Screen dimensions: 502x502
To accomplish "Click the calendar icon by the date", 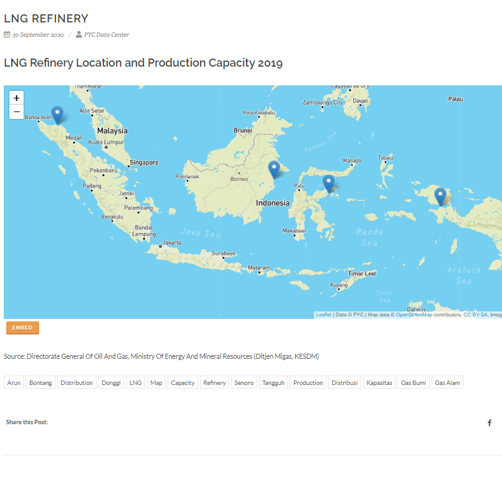I will click(x=7, y=34).
